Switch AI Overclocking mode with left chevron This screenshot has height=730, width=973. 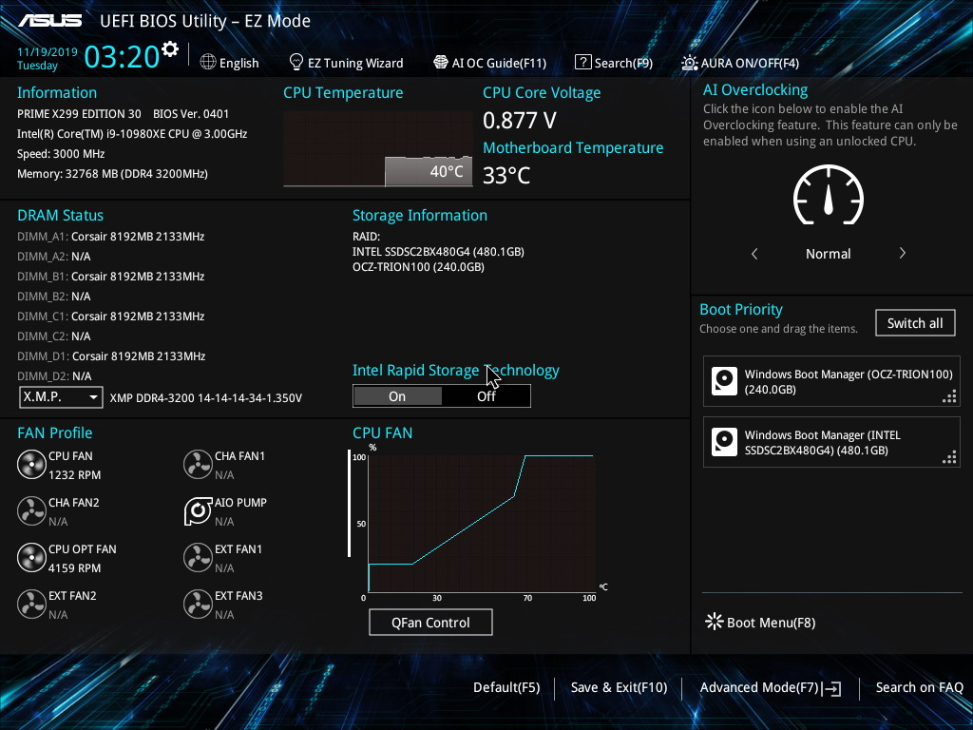click(754, 253)
